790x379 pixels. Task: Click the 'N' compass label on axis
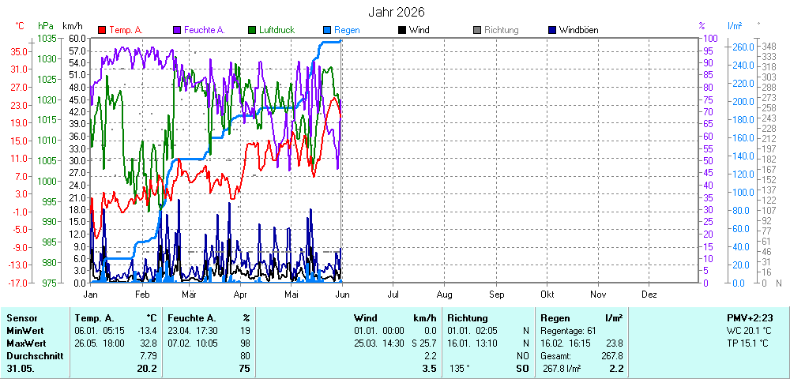click(779, 283)
